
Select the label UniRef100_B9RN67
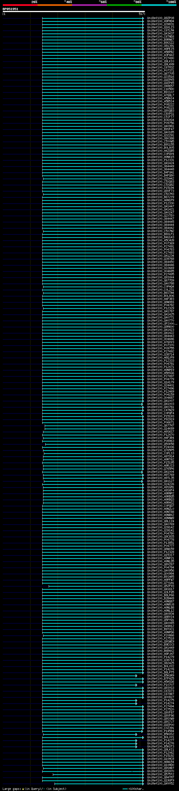[161, 40]
